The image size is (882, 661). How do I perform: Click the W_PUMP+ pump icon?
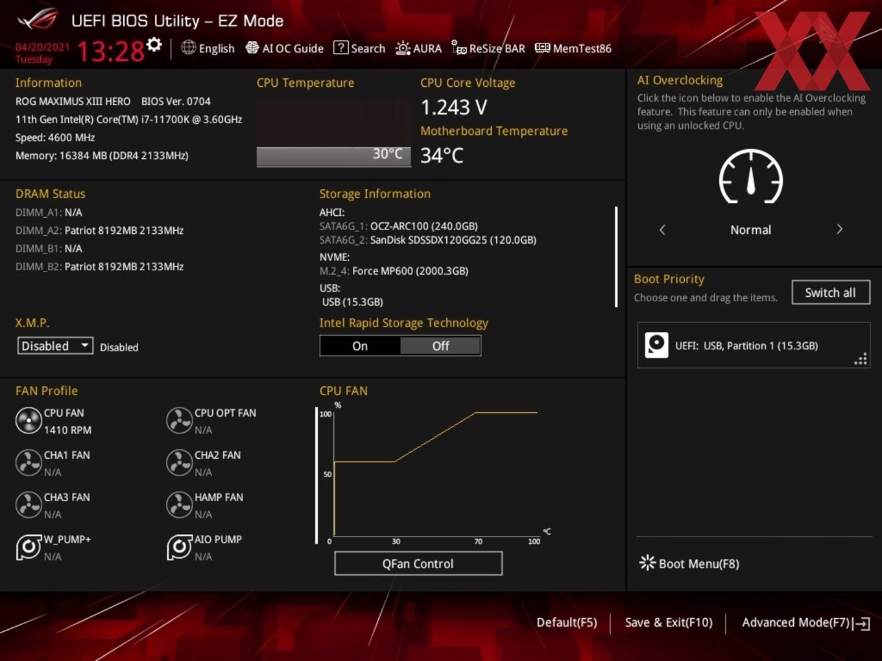pos(29,547)
